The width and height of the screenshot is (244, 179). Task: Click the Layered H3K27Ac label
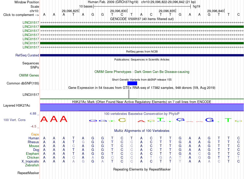[x=17, y=106]
